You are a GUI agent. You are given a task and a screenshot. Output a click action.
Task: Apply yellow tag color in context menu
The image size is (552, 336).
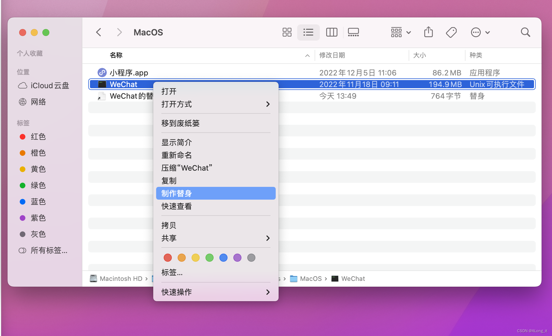pyautogui.click(x=196, y=258)
